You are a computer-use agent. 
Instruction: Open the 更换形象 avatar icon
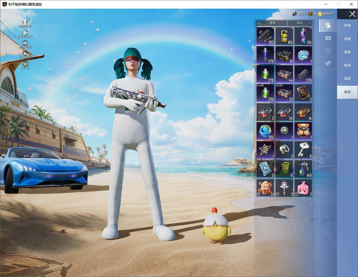tap(25, 22)
